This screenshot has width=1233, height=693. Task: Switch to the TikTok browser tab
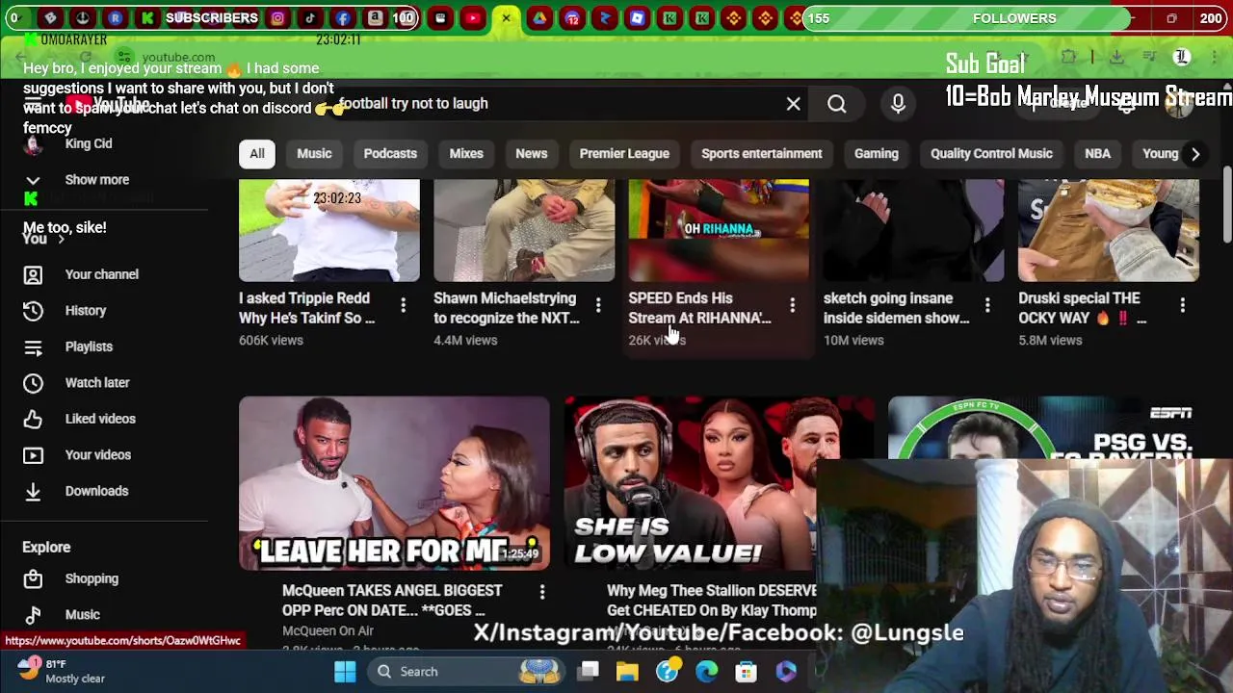click(310, 18)
